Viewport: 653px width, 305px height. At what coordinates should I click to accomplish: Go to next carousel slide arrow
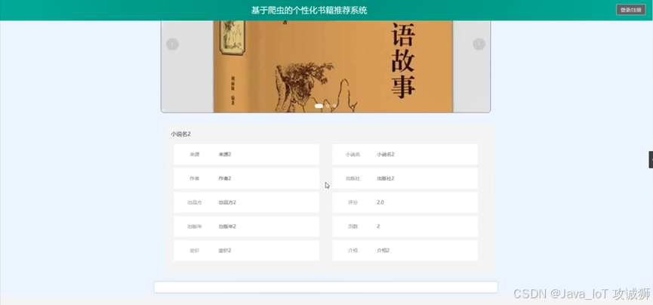[x=479, y=45]
